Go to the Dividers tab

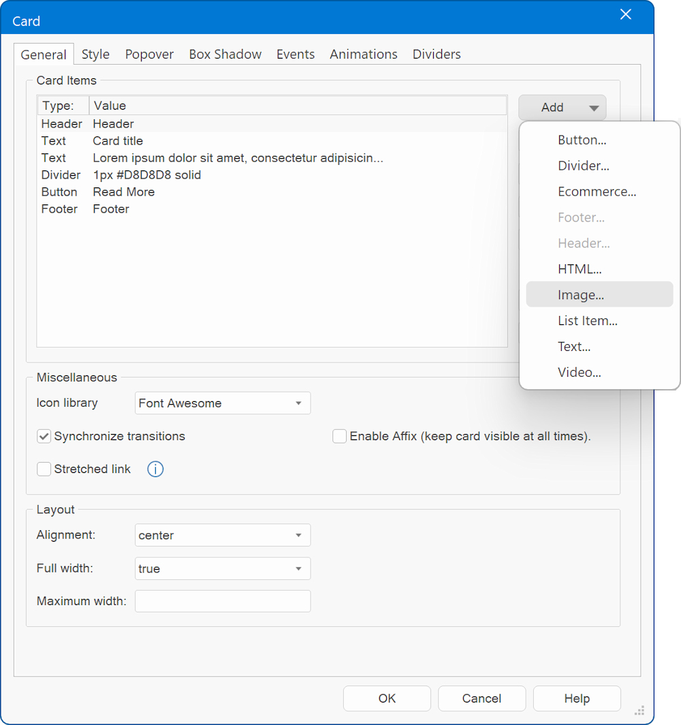[437, 55]
